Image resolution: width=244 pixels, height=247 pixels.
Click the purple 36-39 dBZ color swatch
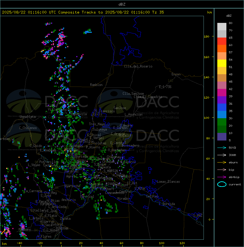coord(222,100)
